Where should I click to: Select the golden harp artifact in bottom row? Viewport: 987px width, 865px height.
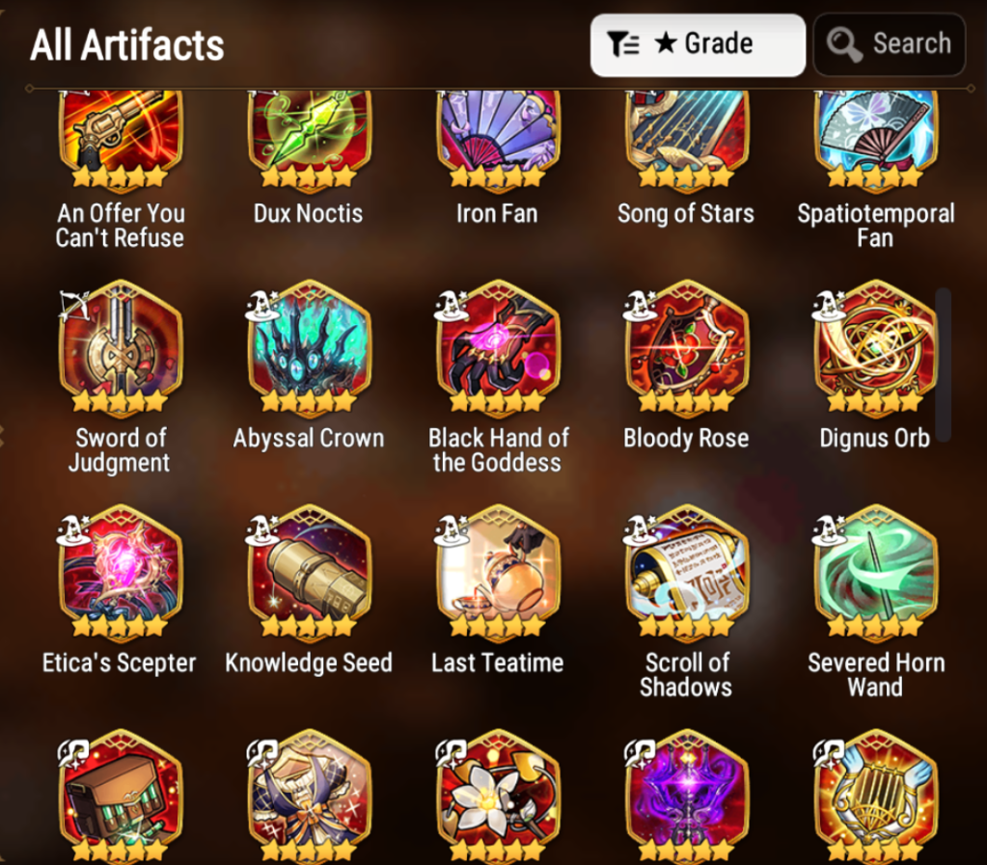[876, 797]
